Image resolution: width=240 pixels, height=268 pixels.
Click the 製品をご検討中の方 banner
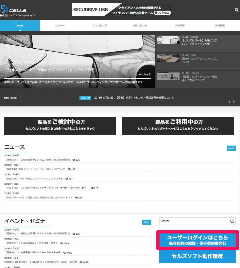[x=60, y=126]
